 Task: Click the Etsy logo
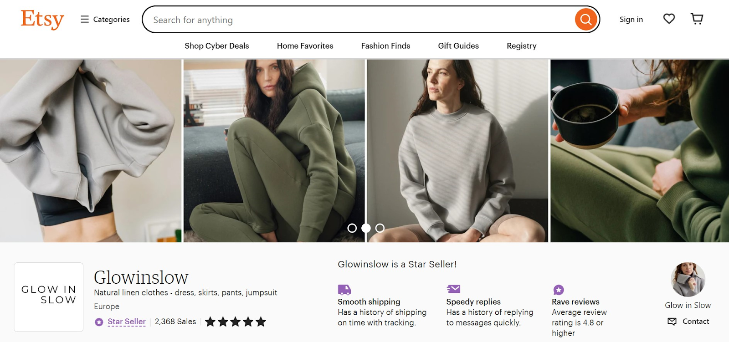(x=42, y=19)
